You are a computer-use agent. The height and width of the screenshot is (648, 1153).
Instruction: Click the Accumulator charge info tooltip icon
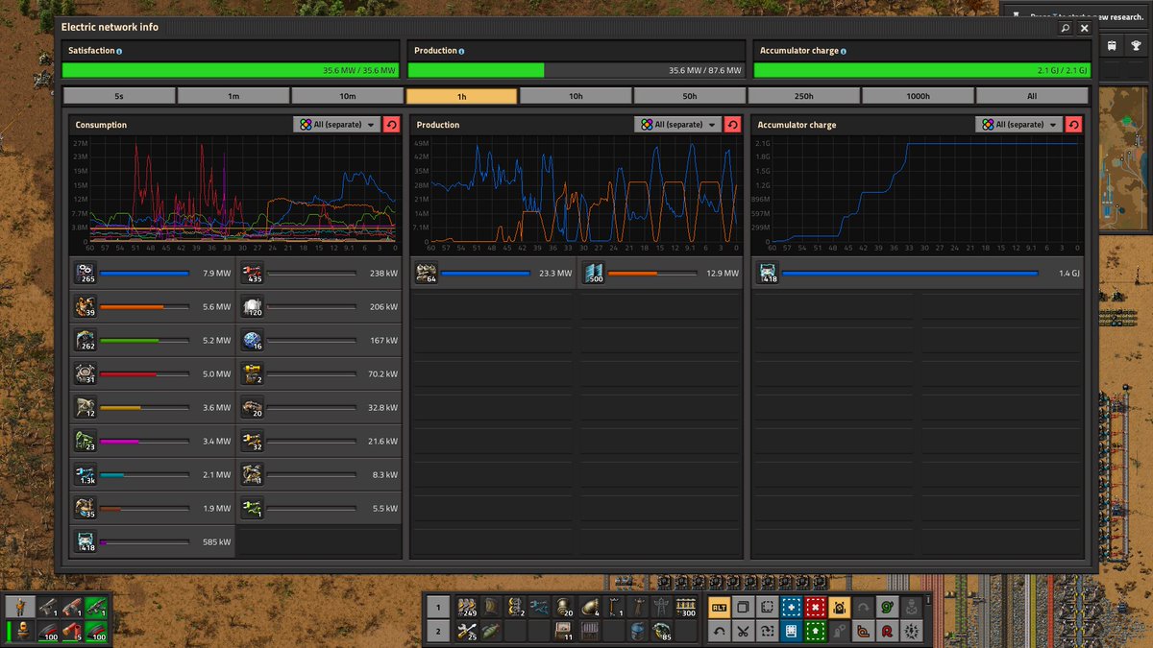click(x=843, y=51)
